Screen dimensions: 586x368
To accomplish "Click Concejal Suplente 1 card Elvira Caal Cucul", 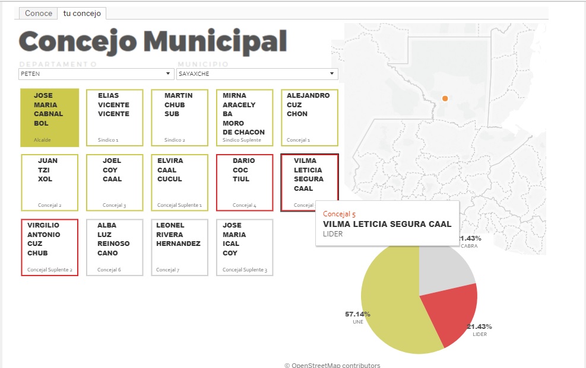I will (x=180, y=183).
